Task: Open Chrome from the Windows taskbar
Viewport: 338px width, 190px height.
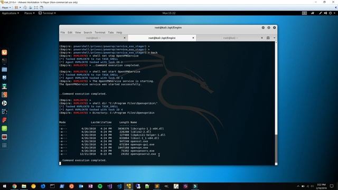Action: 14,186
